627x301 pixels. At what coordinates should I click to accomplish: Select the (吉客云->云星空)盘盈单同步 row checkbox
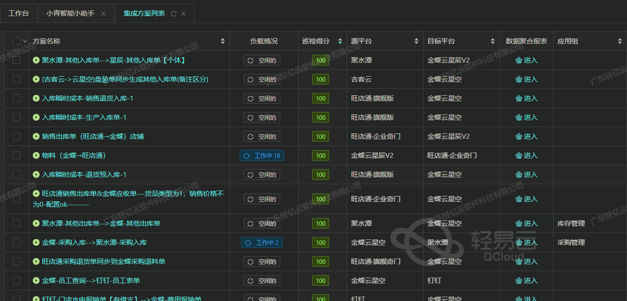coord(17,79)
